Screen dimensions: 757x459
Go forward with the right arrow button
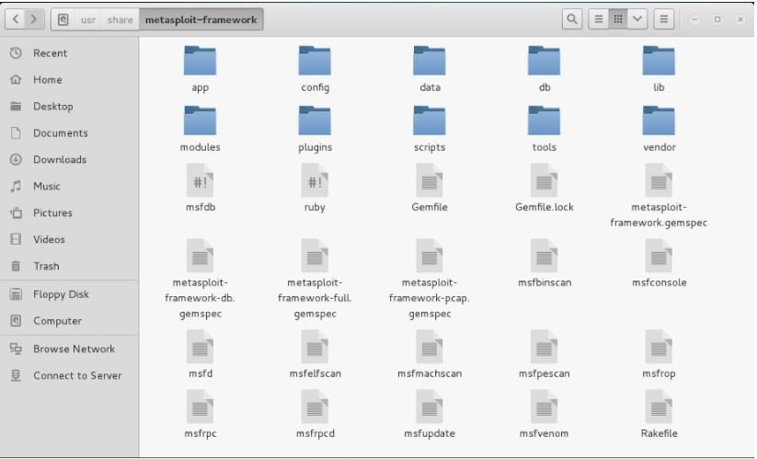pyautogui.click(x=34, y=19)
